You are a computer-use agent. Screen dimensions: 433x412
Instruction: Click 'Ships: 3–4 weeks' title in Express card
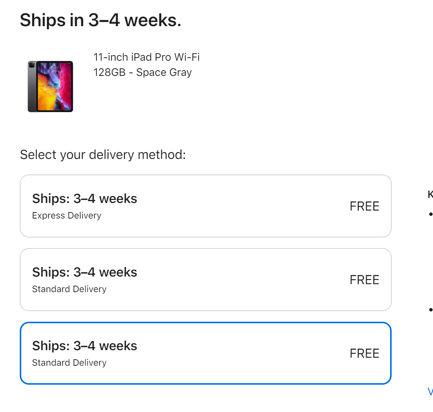tap(85, 198)
